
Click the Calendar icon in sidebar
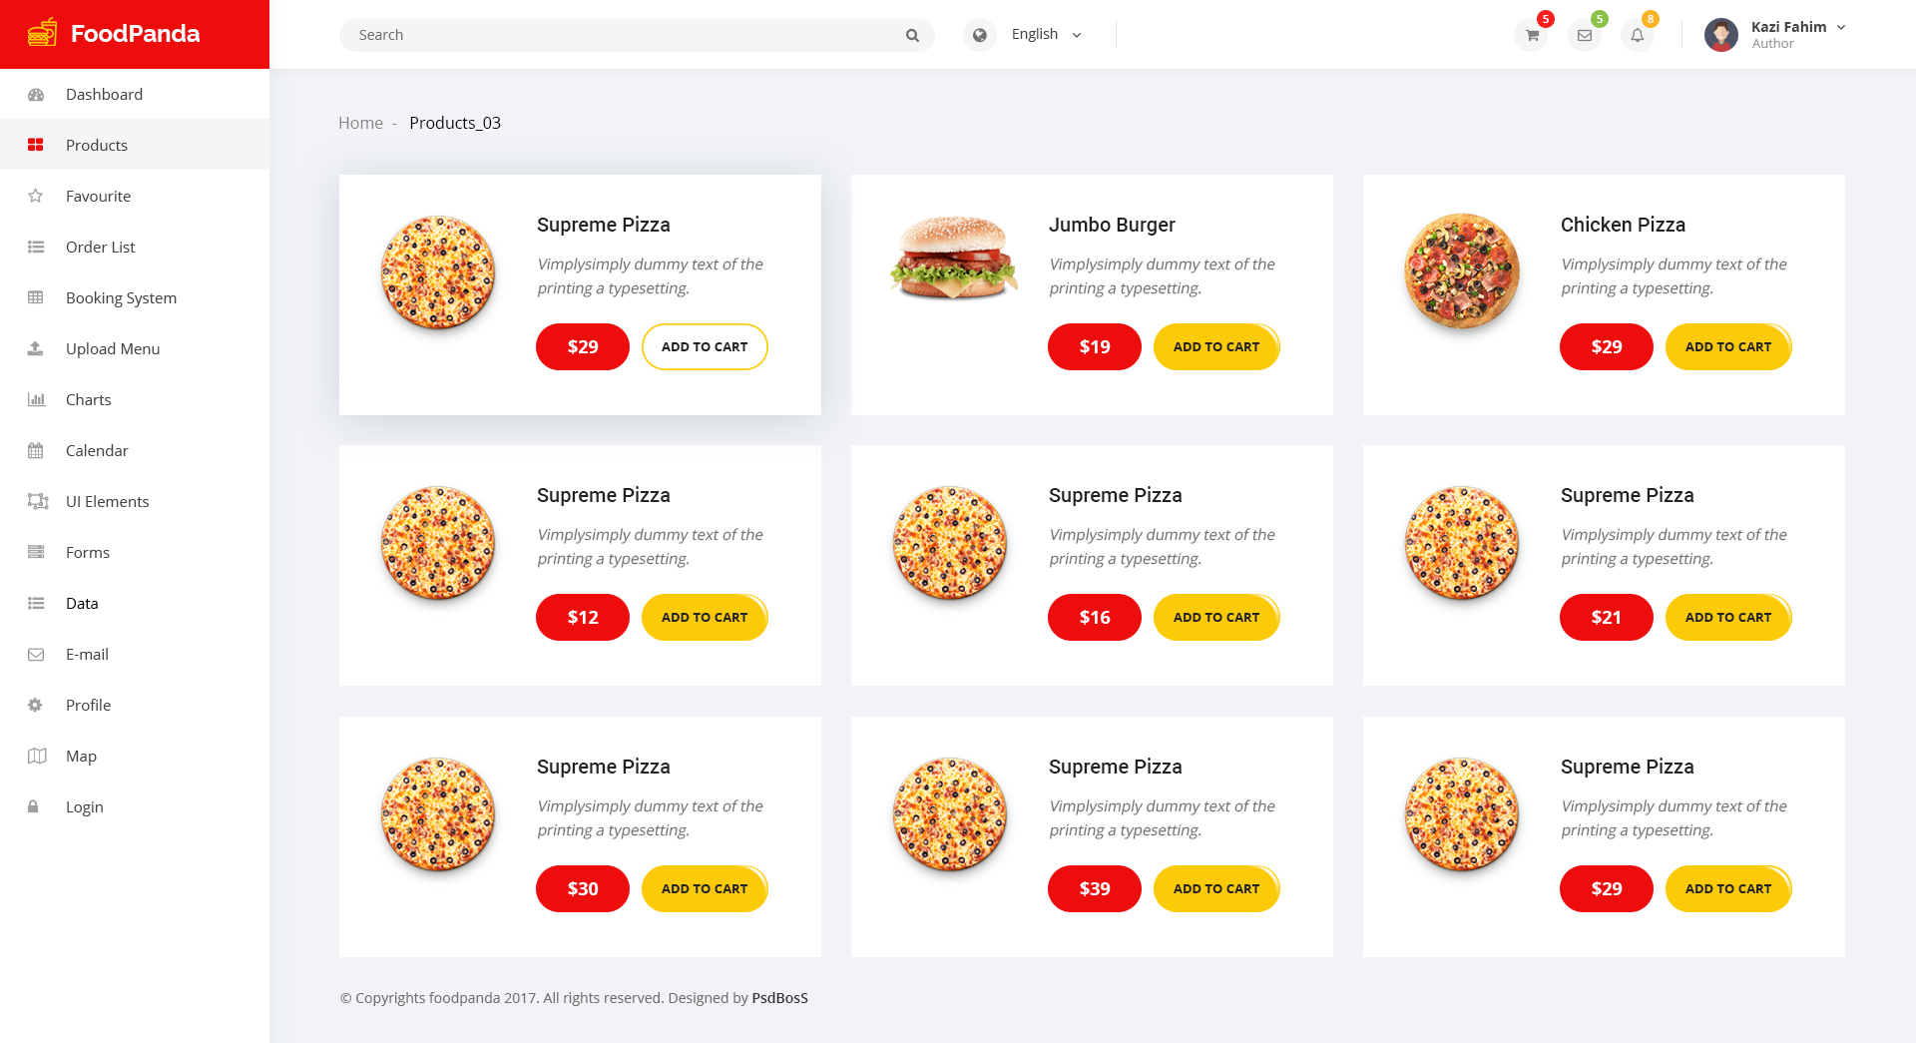point(36,450)
